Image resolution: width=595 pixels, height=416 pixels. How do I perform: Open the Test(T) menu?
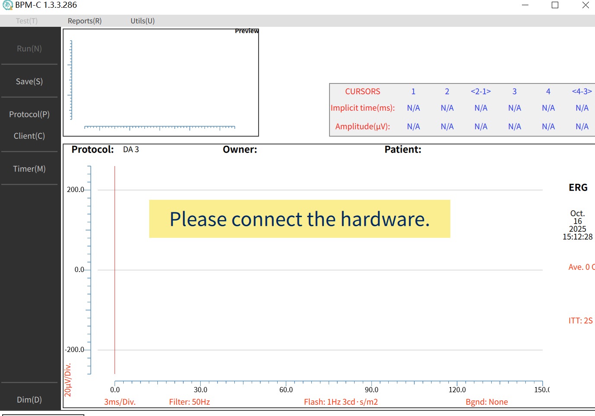click(27, 21)
